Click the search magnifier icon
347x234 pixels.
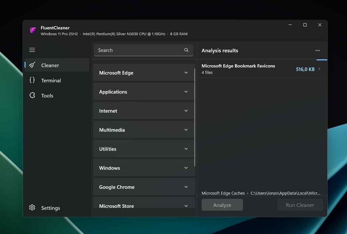186,50
